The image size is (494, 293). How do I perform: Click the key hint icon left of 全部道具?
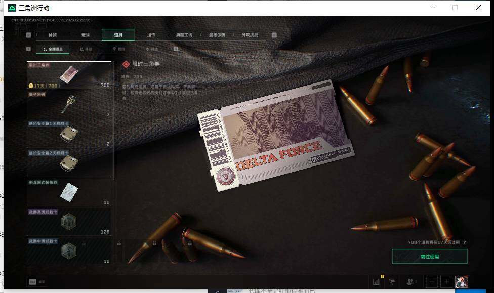click(x=28, y=49)
